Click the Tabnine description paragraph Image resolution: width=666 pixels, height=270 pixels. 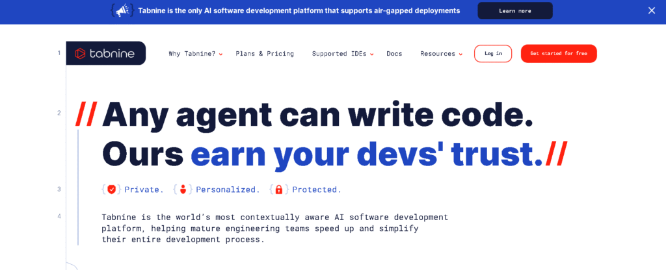[274, 228]
